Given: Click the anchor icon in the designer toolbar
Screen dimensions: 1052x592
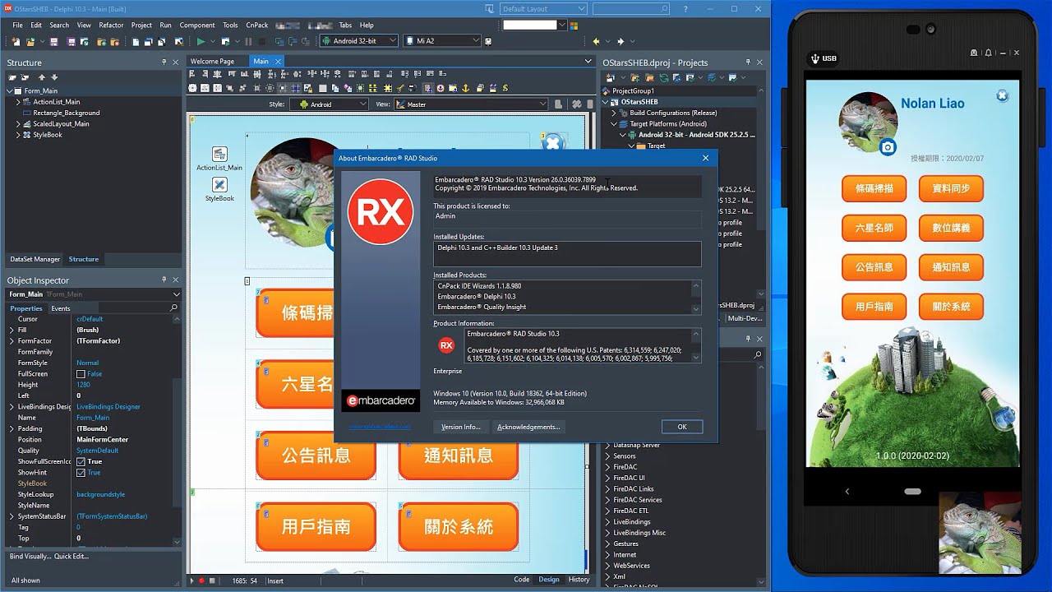Looking at the screenshot, I should [x=464, y=88].
